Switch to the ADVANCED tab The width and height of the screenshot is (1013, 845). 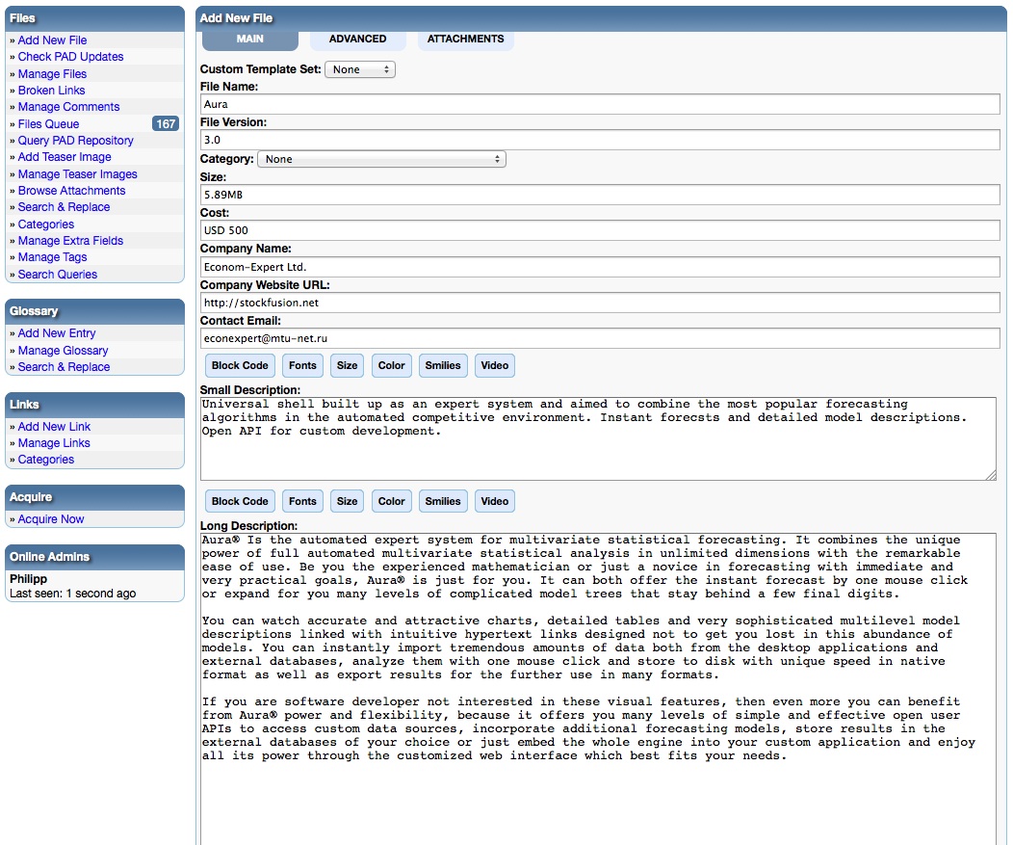point(357,39)
